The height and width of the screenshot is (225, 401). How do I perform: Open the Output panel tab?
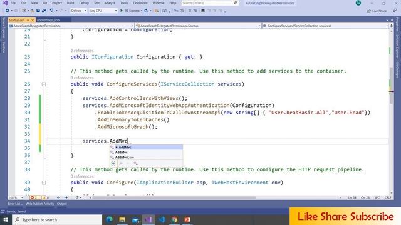[x=61, y=204]
